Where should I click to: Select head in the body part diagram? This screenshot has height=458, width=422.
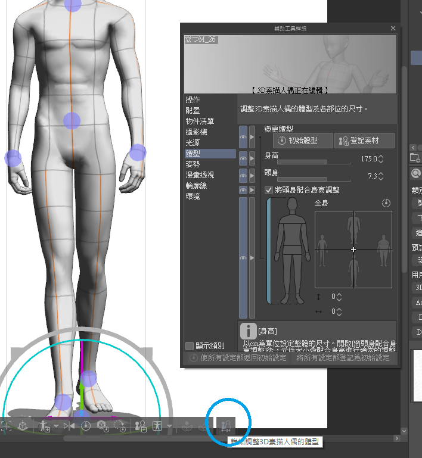pyautogui.click(x=292, y=204)
